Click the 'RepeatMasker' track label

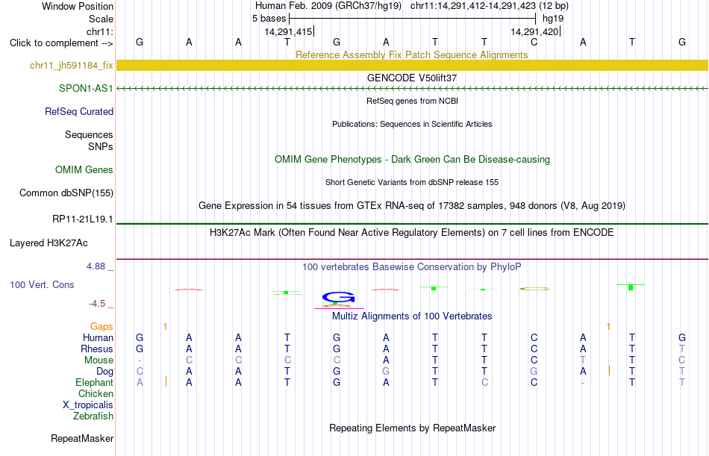point(82,438)
